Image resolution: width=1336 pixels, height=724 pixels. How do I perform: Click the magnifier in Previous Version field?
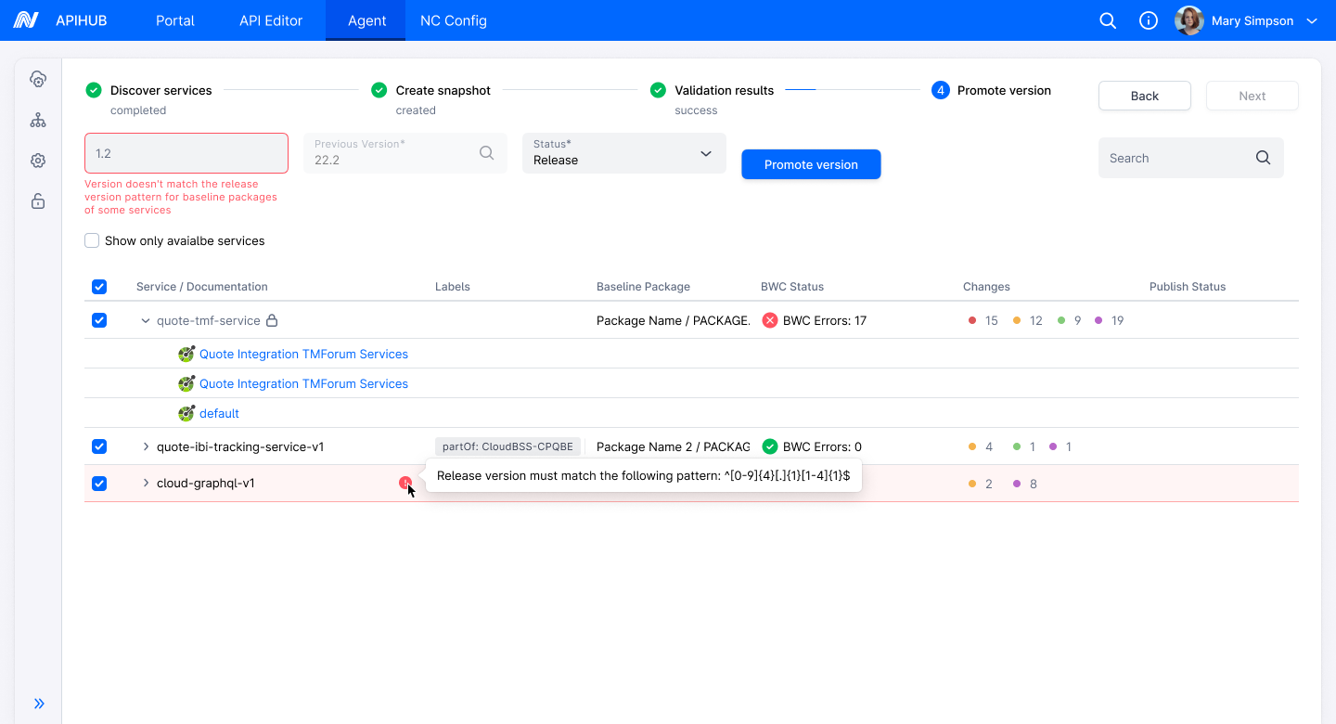coord(487,153)
